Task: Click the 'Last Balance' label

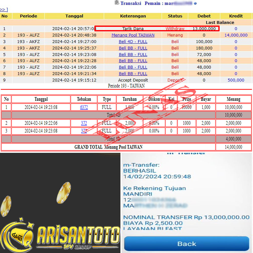Action: (220, 23)
